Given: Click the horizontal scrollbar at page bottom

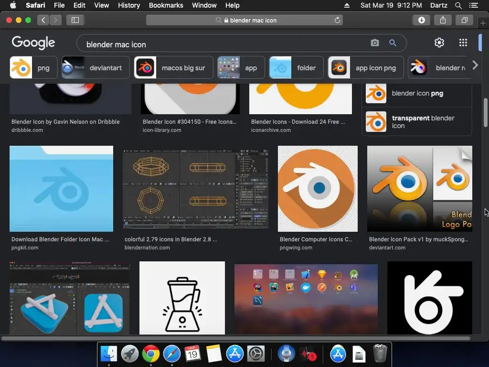Looking at the screenshot, I should pyautogui.click(x=236, y=338).
